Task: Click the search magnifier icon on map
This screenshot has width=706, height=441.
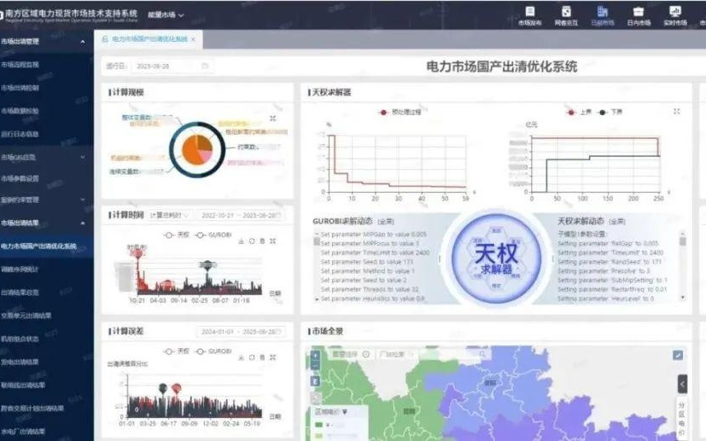Action: pos(482,354)
